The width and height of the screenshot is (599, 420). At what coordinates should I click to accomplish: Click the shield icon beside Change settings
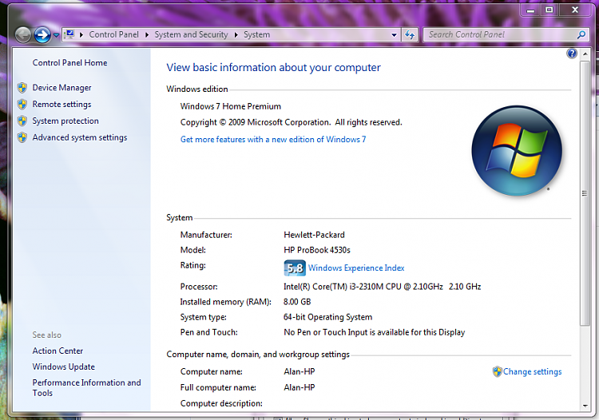(497, 371)
